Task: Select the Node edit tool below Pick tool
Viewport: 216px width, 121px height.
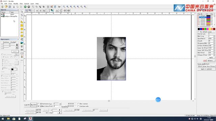Action: click(x=22, y=15)
